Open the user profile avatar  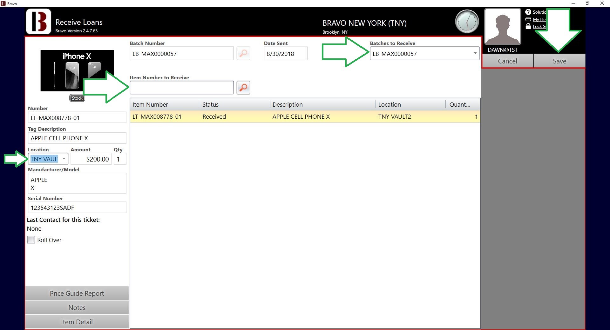pos(502,27)
